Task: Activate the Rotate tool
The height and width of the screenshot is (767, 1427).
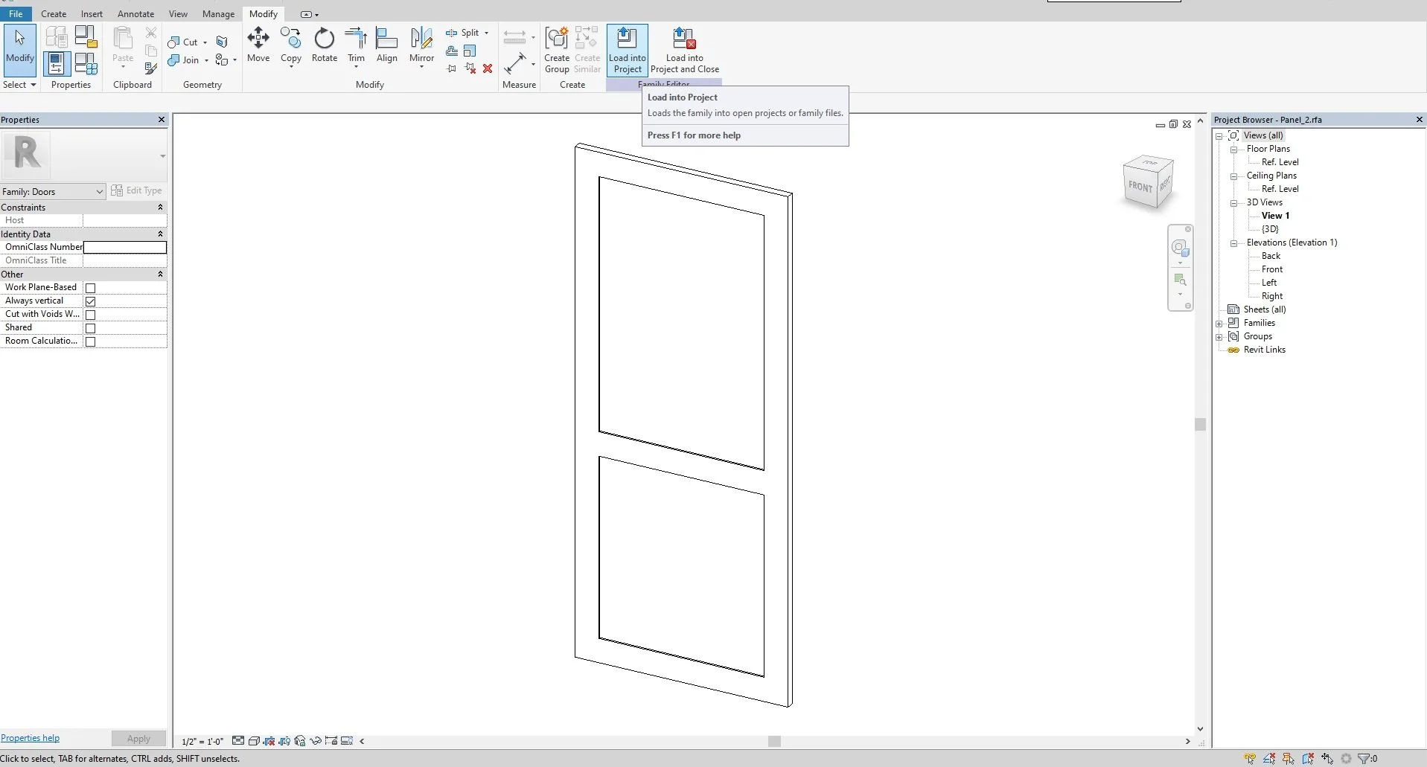Action: click(x=325, y=45)
